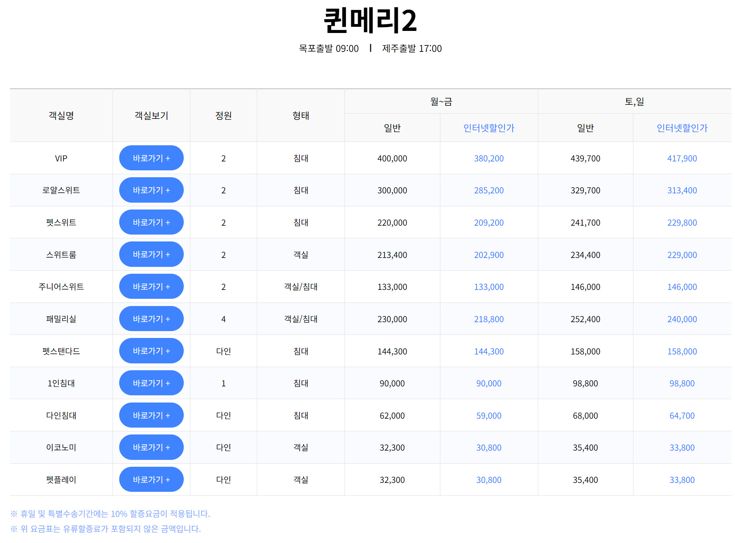Click the 1인침대 weekday regular price 90,000
Viewport: 735px width, 543px height.
tap(392, 383)
